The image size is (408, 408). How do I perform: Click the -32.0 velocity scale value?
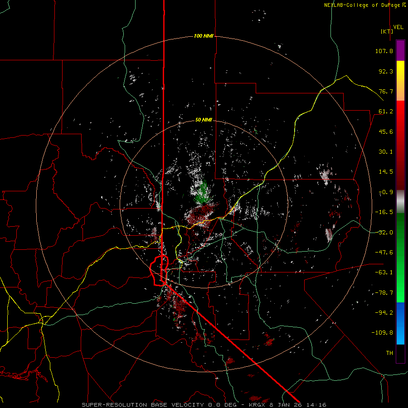pos(384,233)
